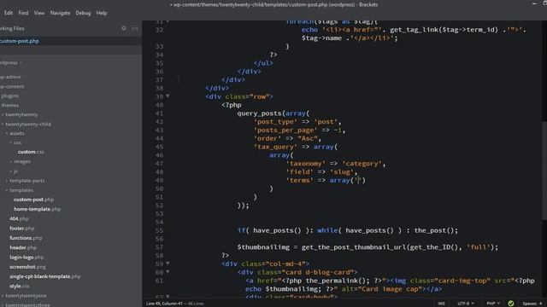Open screenshot.png file
547x307 pixels.
pyautogui.click(x=27, y=267)
